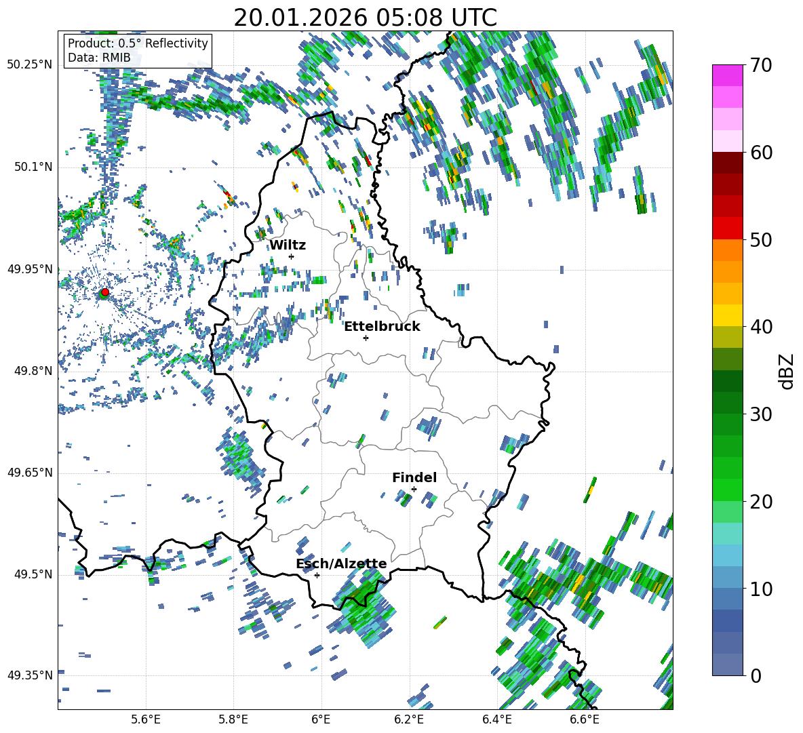Click the 5.8°E longitude label
This screenshot has width=803, height=733.
click(233, 719)
